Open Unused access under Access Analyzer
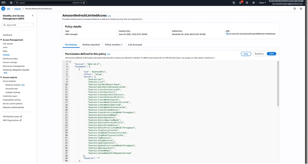 [x=12, y=89]
